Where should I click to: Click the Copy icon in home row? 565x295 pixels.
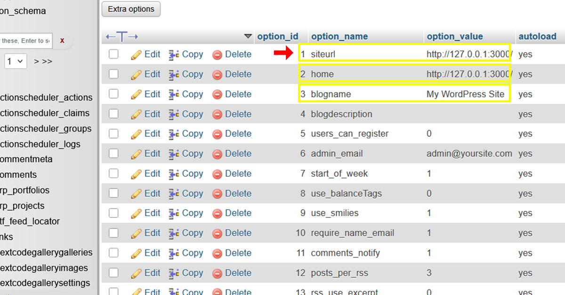[174, 74]
